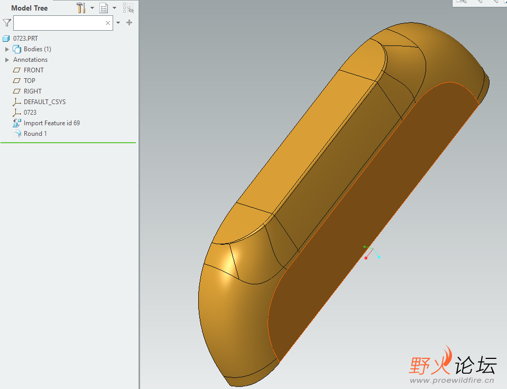Select the 0723 csys label
This screenshot has width=507, height=389.
click(x=30, y=113)
